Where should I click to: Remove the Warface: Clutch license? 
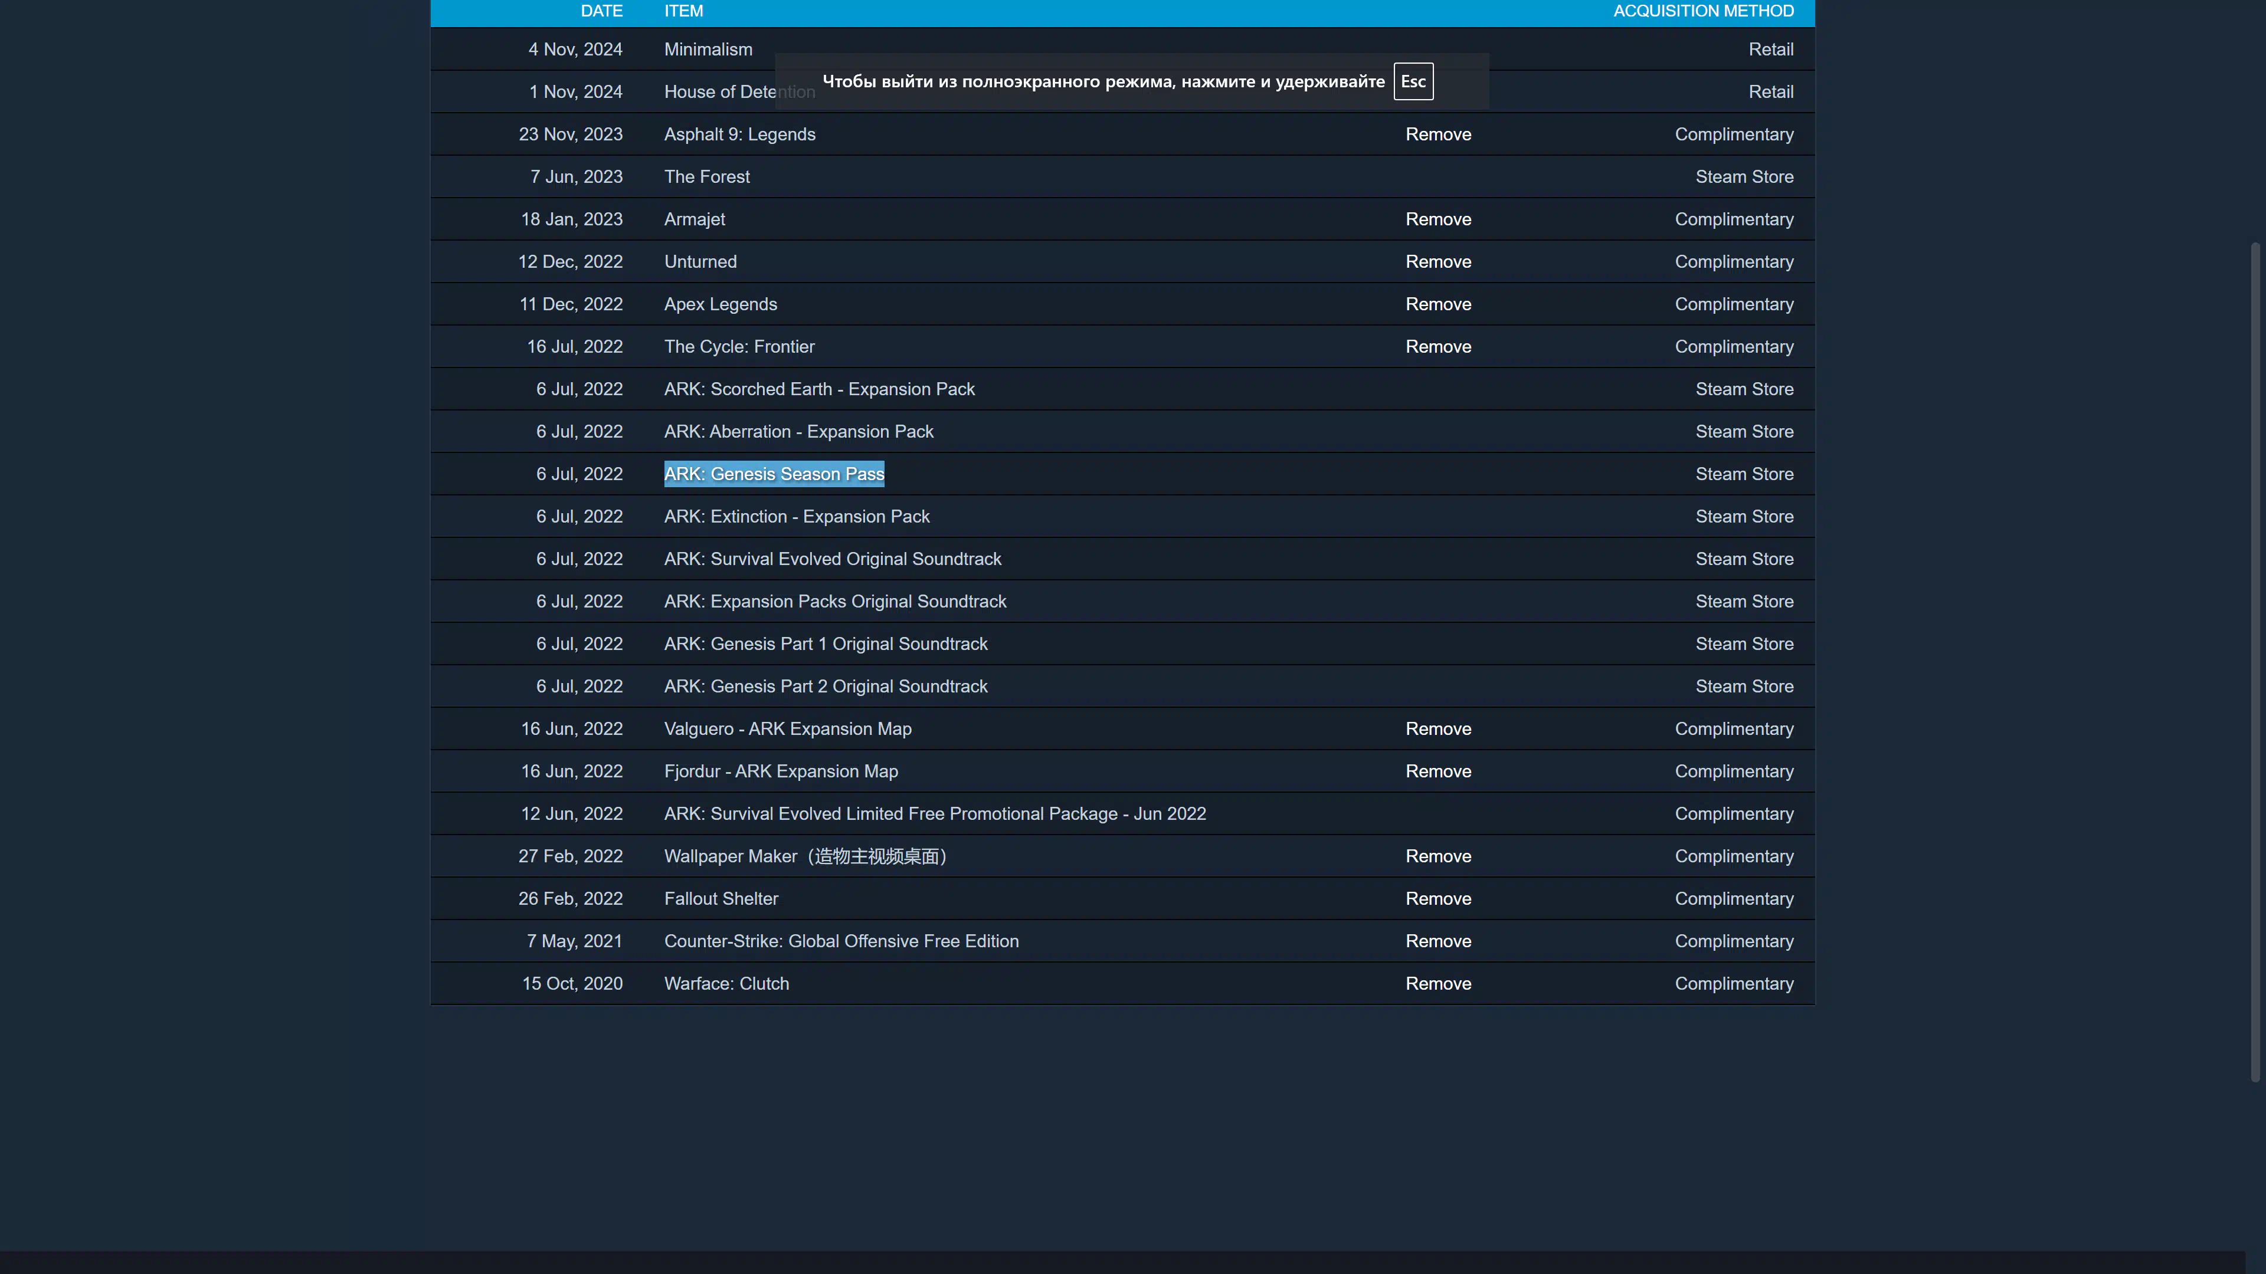(1437, 984)
